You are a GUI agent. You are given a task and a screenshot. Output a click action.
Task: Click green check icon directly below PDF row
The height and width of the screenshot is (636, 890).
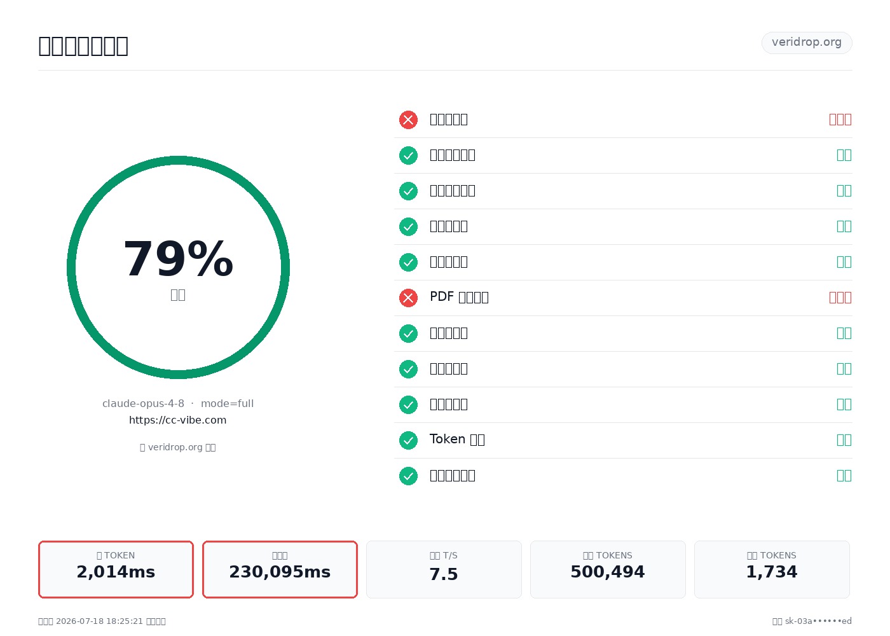408,333
